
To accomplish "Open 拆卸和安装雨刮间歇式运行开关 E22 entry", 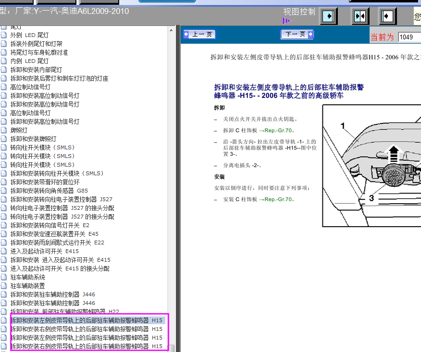I will [57, 243].
